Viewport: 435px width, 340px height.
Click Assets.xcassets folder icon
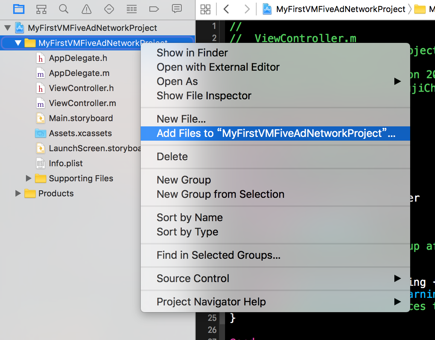pyautogui.click(x=41, y=134)
